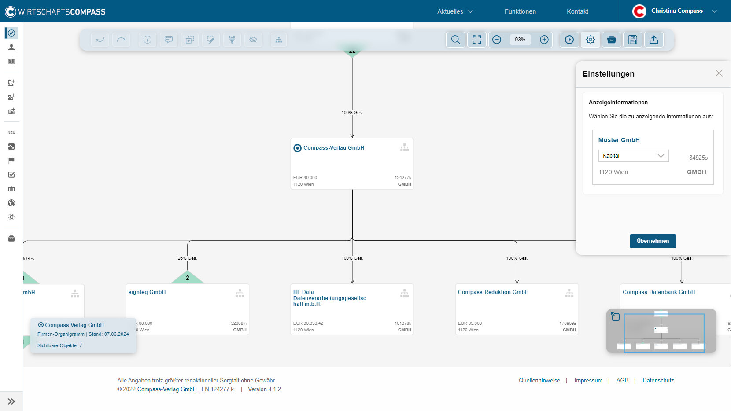Click the fit-to-screen fullscreen icon

click(x=477, y=40)
